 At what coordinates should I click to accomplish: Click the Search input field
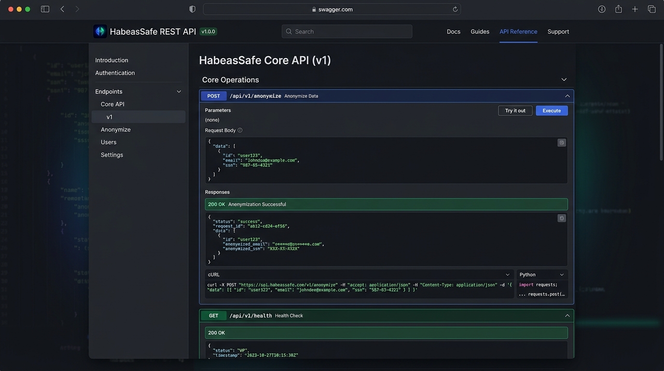pos(347,31)
